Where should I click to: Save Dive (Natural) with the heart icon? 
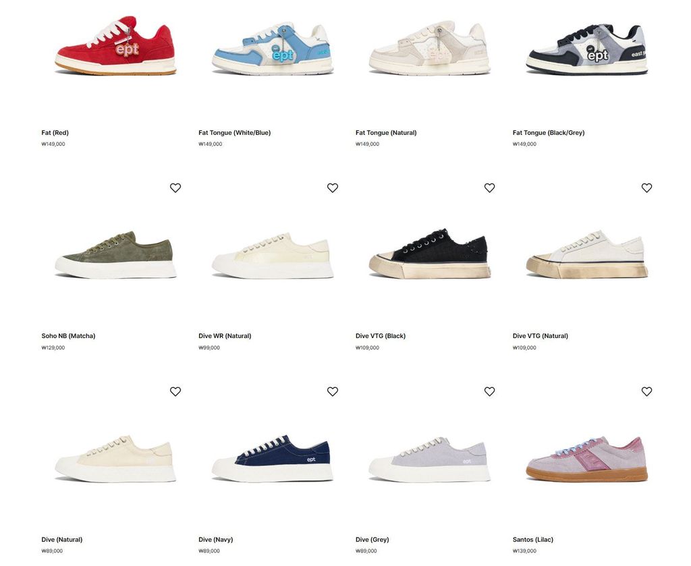click(x=175, y=391)
